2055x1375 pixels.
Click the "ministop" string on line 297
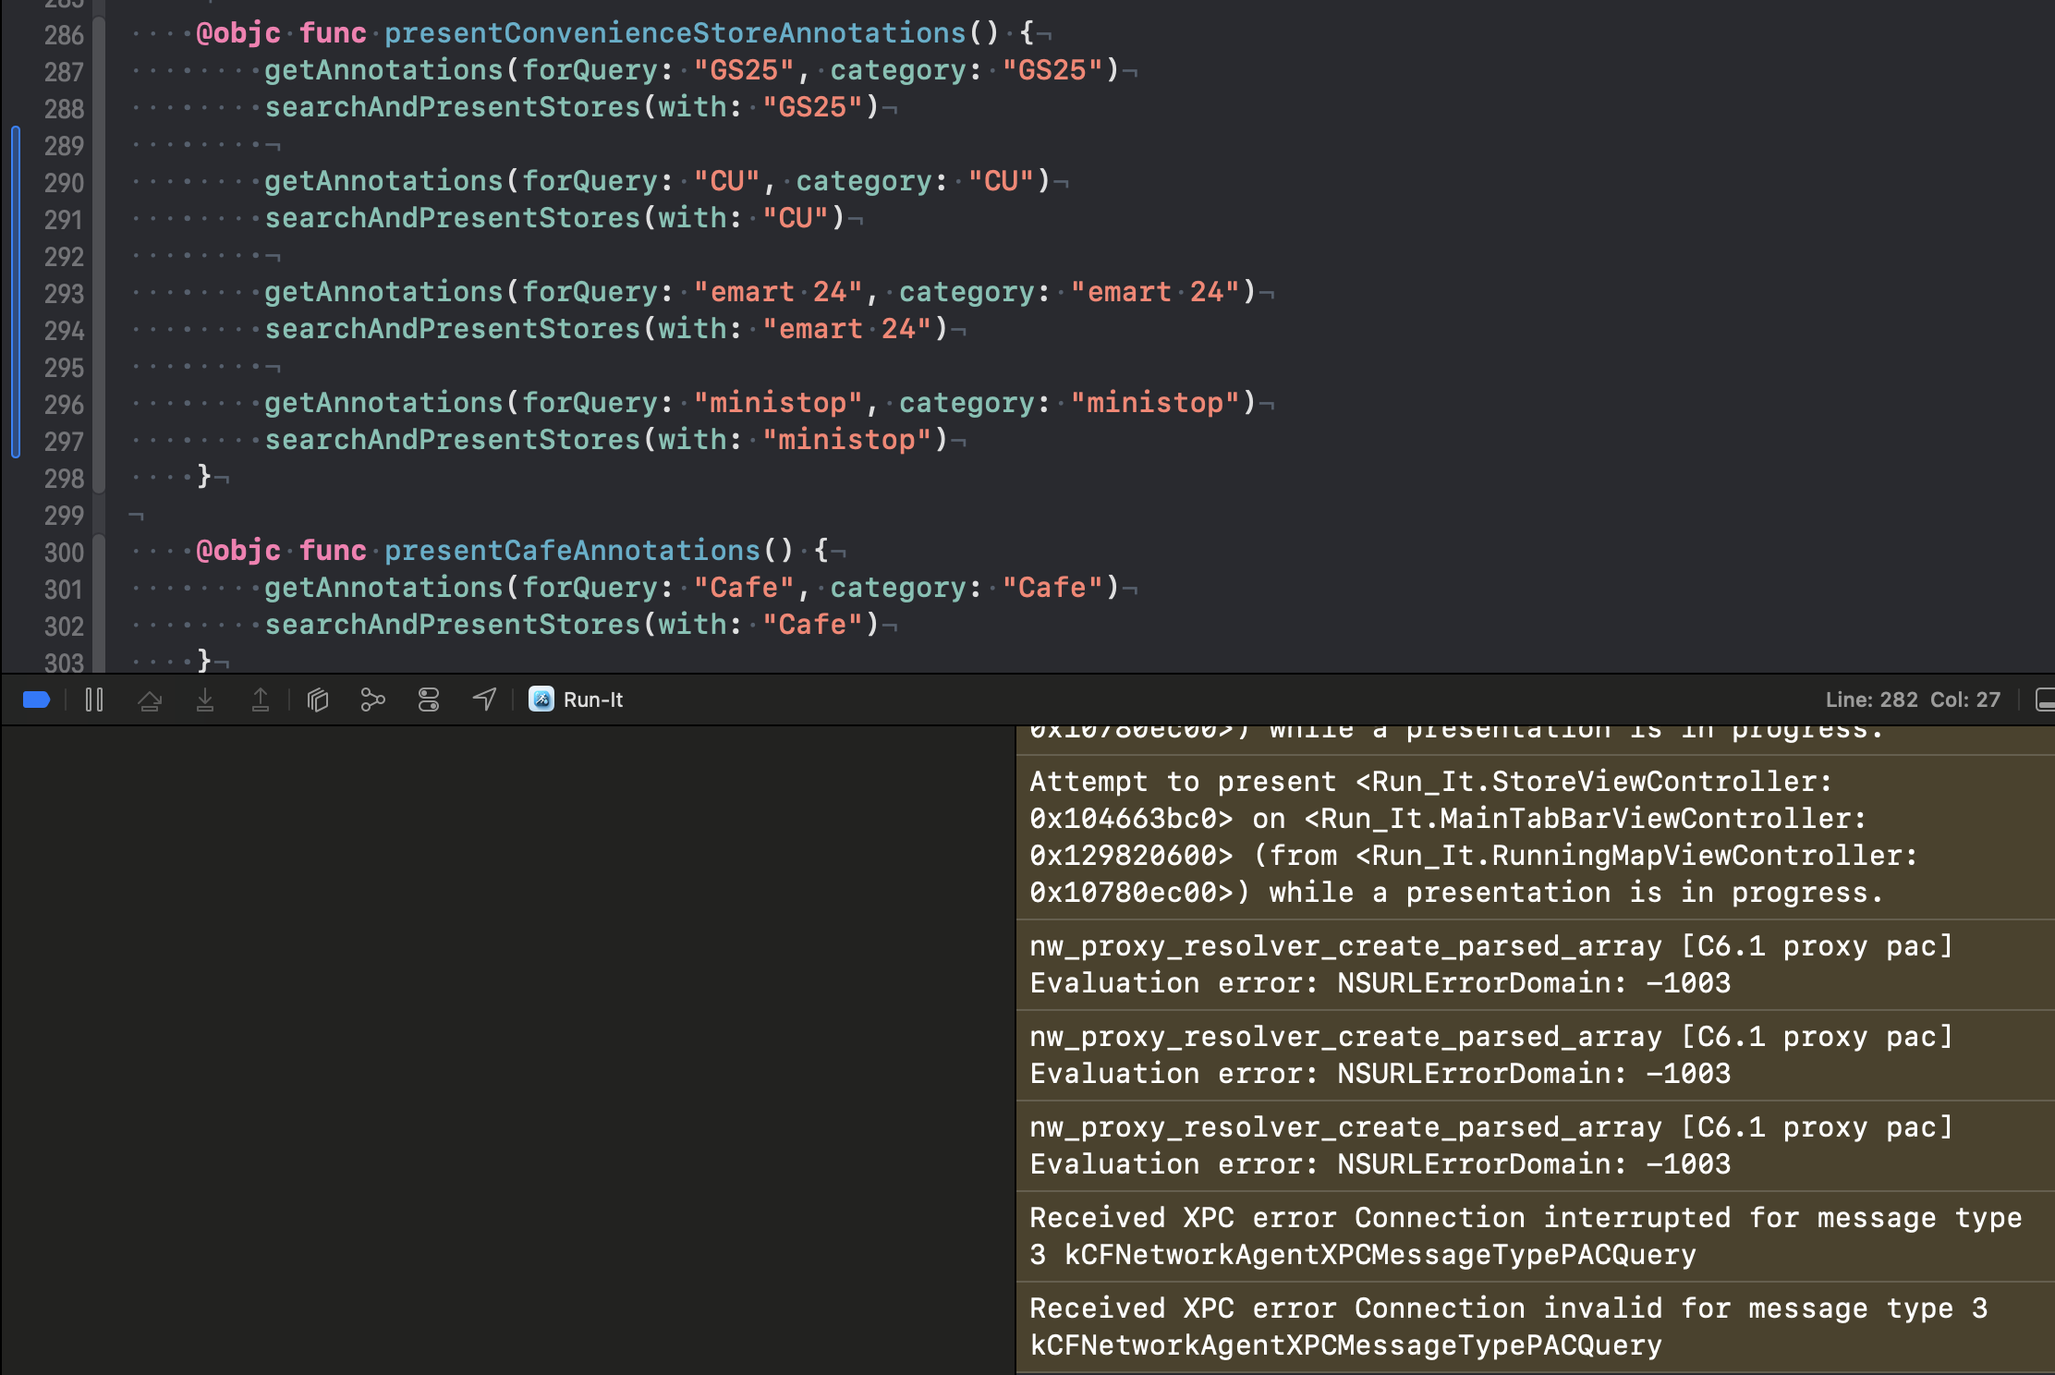coord(846,440)
